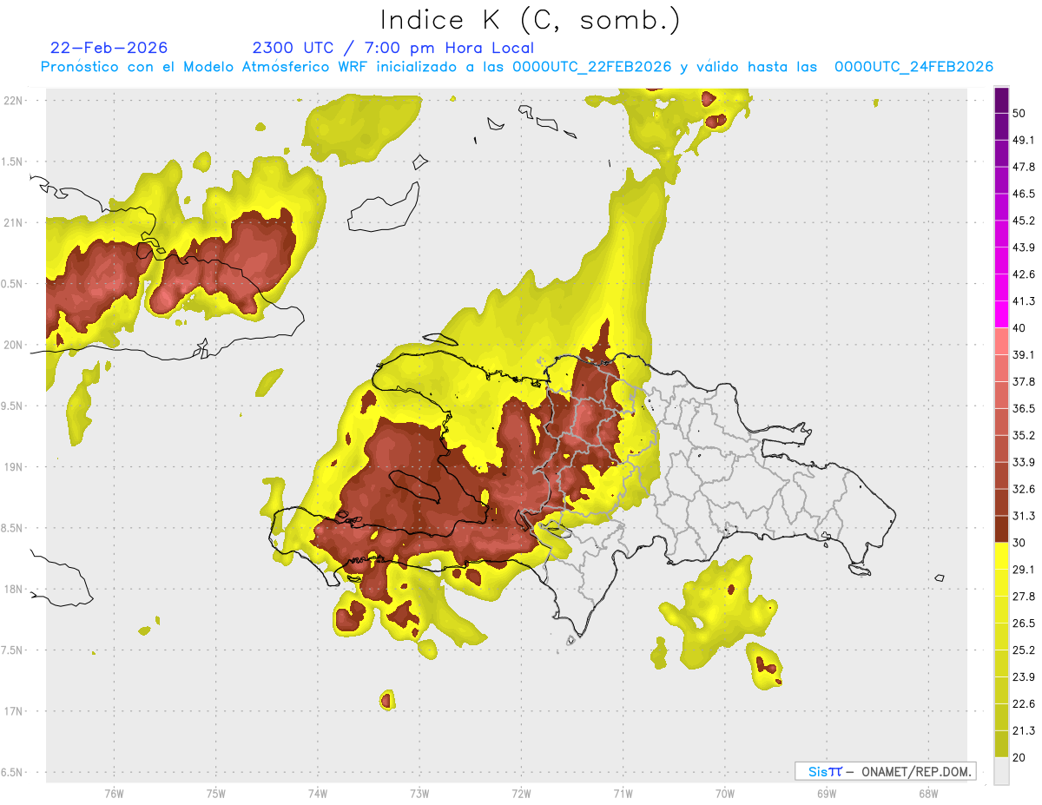Click colorbar value '39.1'
The width and height of the screenshot is (1042, 805).
pos(1023,355)
